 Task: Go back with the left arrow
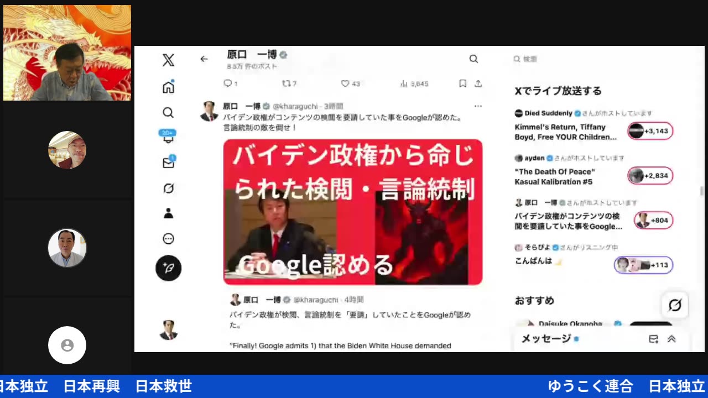204,59
